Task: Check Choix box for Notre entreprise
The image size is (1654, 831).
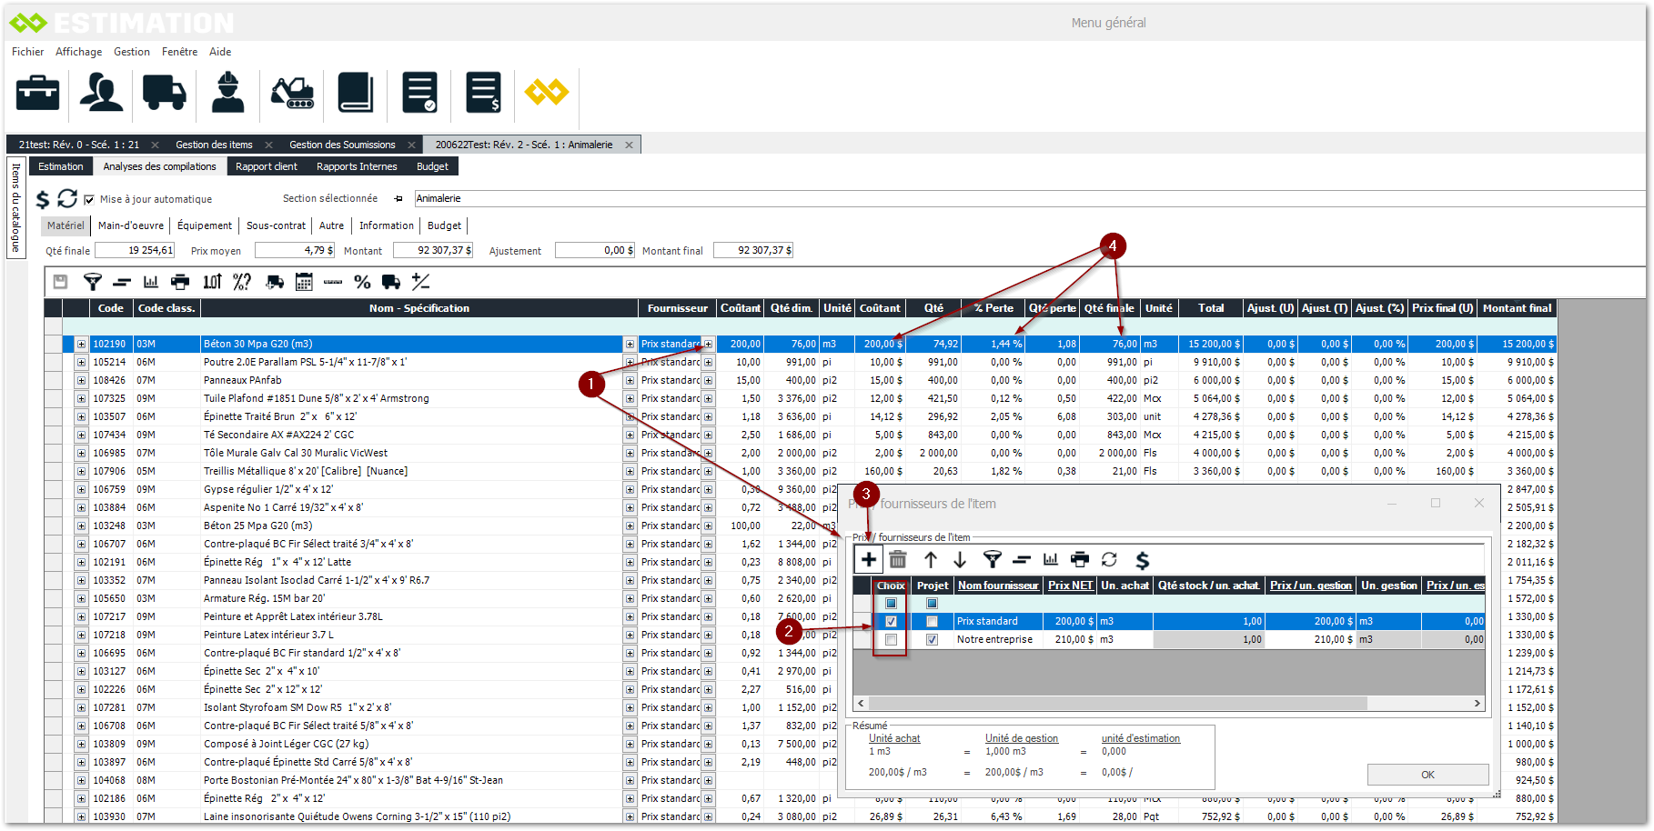Action: (891, 640)
